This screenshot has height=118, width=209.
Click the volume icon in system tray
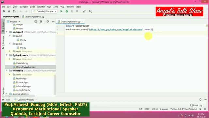pyautogui.click(x=192, y=115)
